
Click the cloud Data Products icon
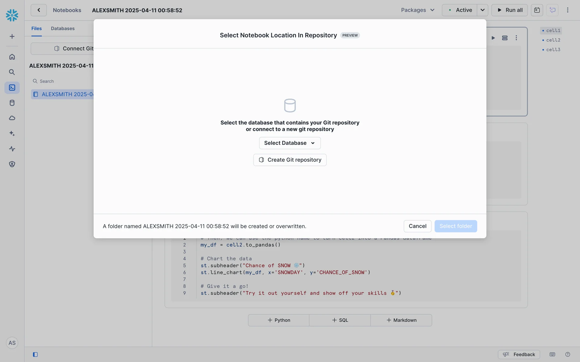tap(12, 118)
